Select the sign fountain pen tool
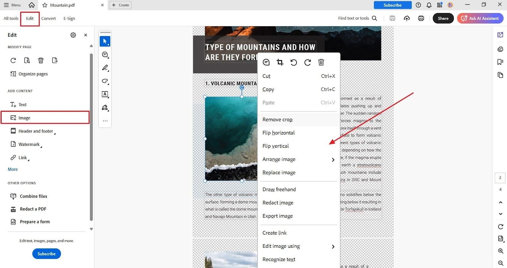This screenshot has width=507, height=268. click(x=105, y=108)
